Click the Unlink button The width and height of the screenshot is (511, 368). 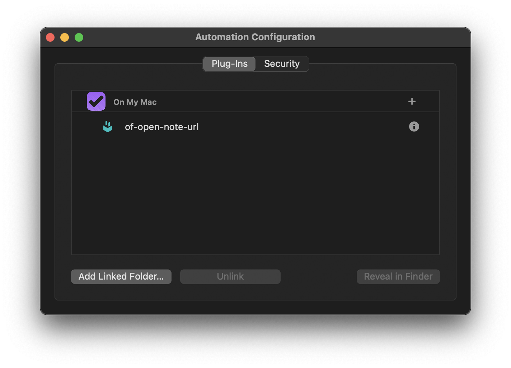230,276
